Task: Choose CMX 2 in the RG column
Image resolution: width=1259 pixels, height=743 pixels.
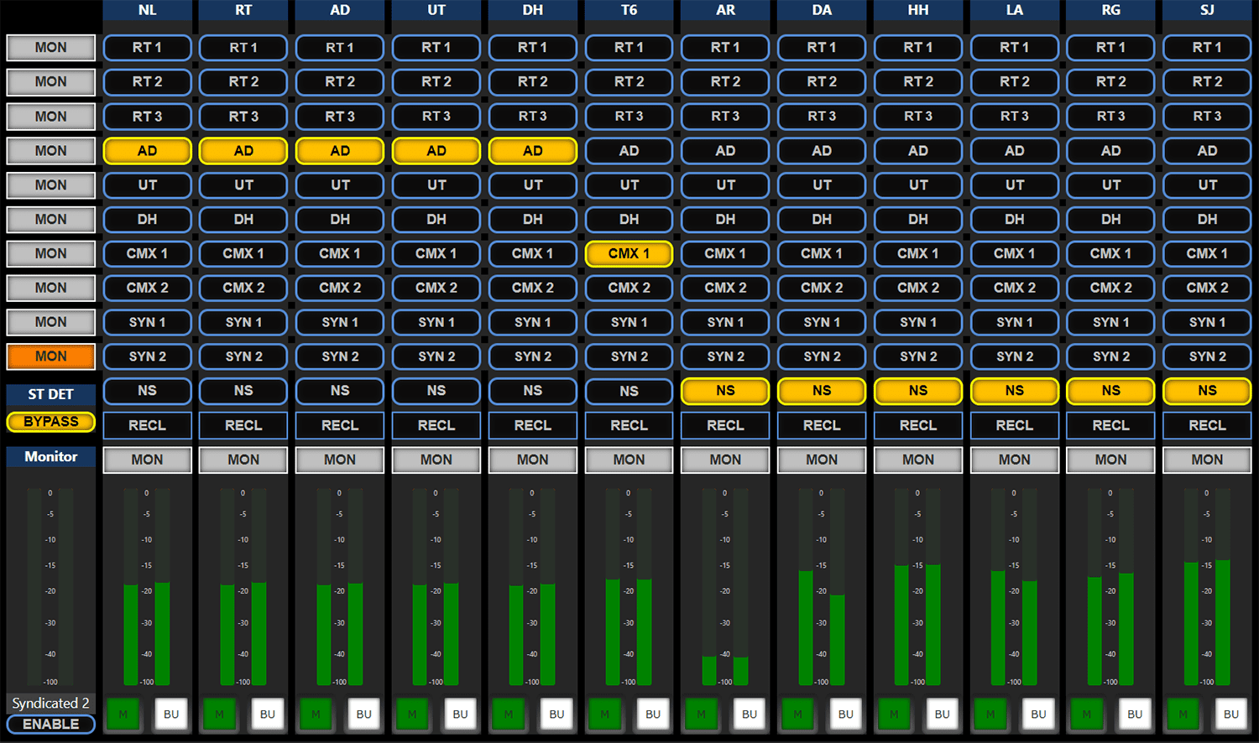Action: tap(1110, 288)
